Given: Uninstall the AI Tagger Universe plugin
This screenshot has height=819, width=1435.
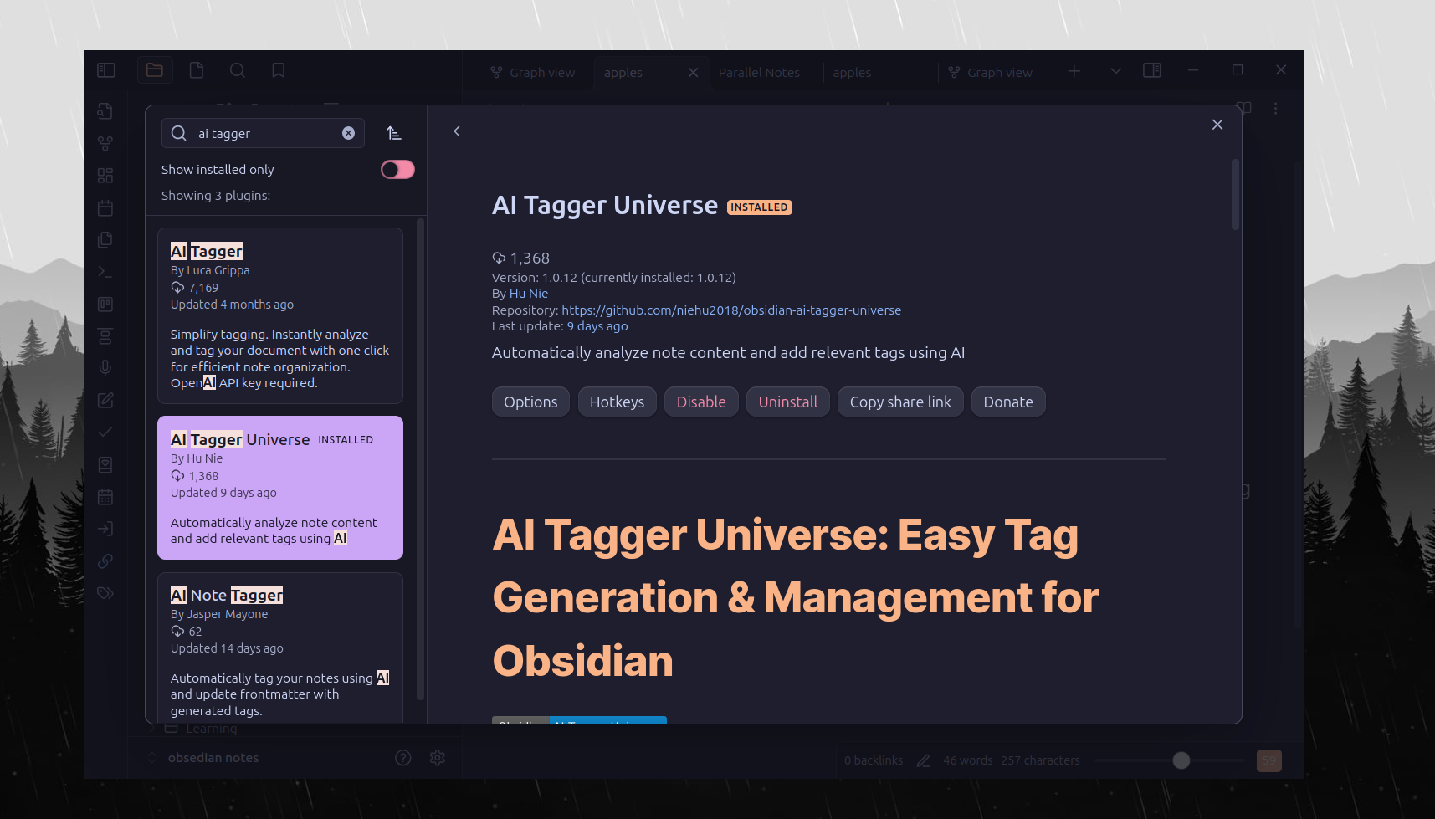Looking at the screenshot, I should point(787,402).
